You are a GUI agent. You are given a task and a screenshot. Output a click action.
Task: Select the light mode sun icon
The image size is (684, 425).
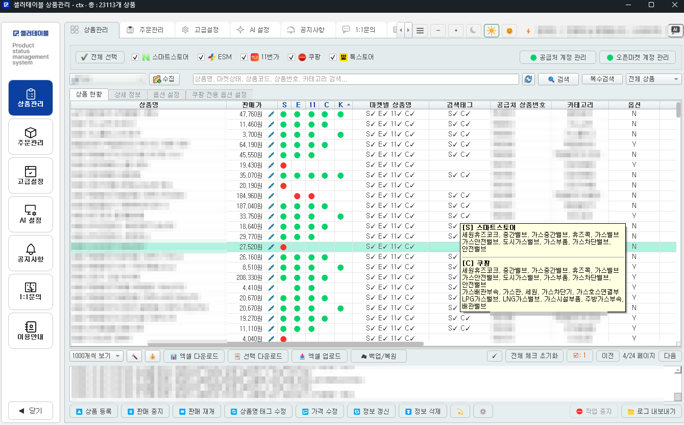[492, 31]
